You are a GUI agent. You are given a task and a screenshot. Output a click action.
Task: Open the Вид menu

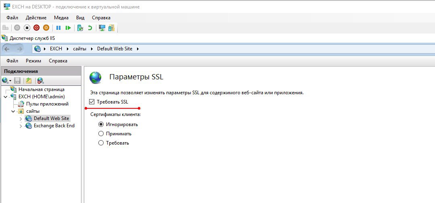(80, 18)
